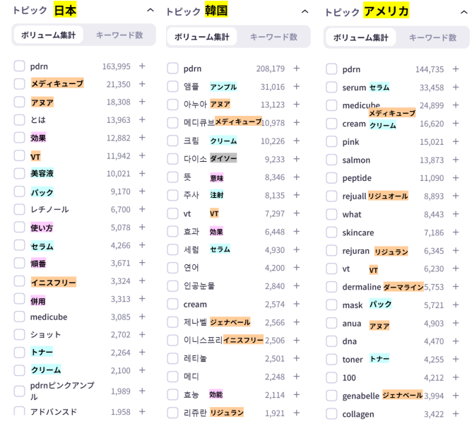Viewport: 472px width, 424px height.
Task: Switch to キーワード数 tab in 日本 panel
Action: pyautogui.click(x=119, y=35)
